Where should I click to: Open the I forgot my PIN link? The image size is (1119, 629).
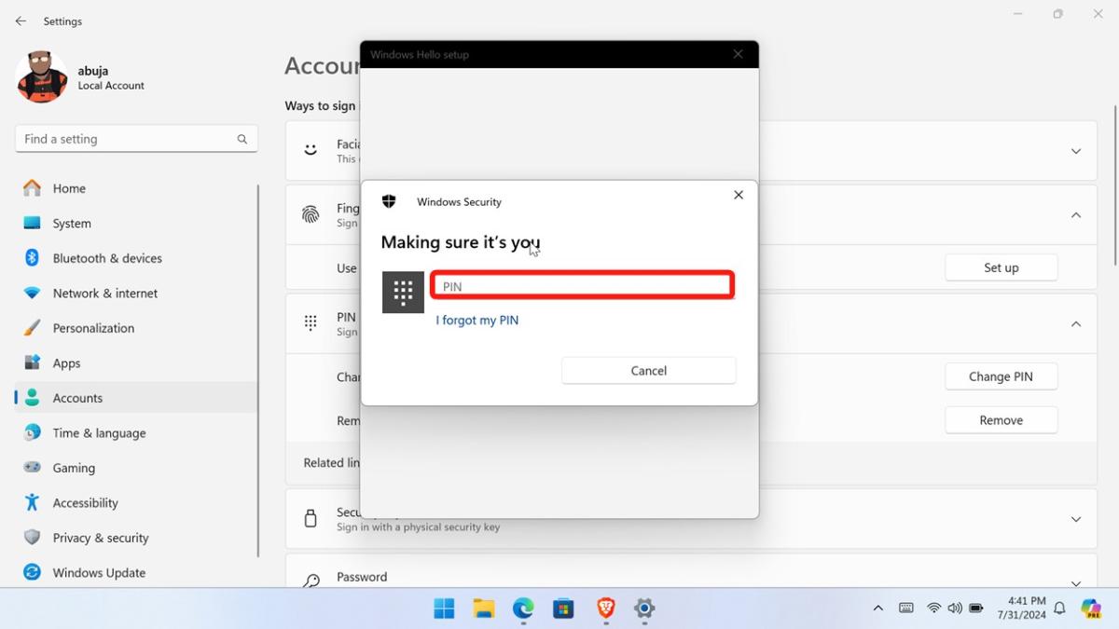coord(477,320)
